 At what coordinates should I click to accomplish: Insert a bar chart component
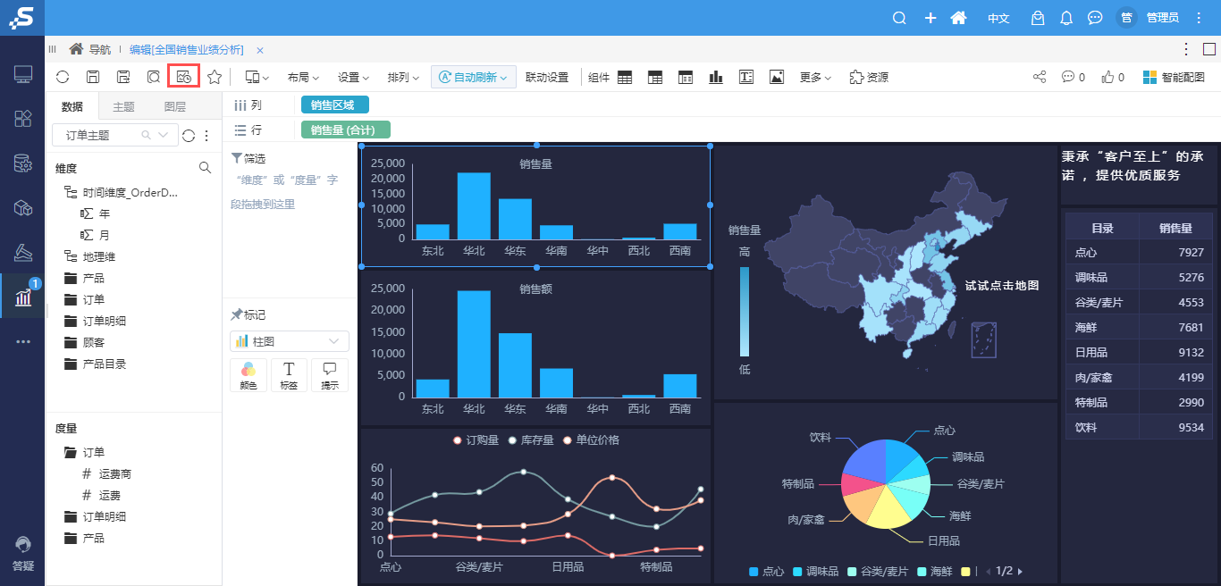coord(716,78)
